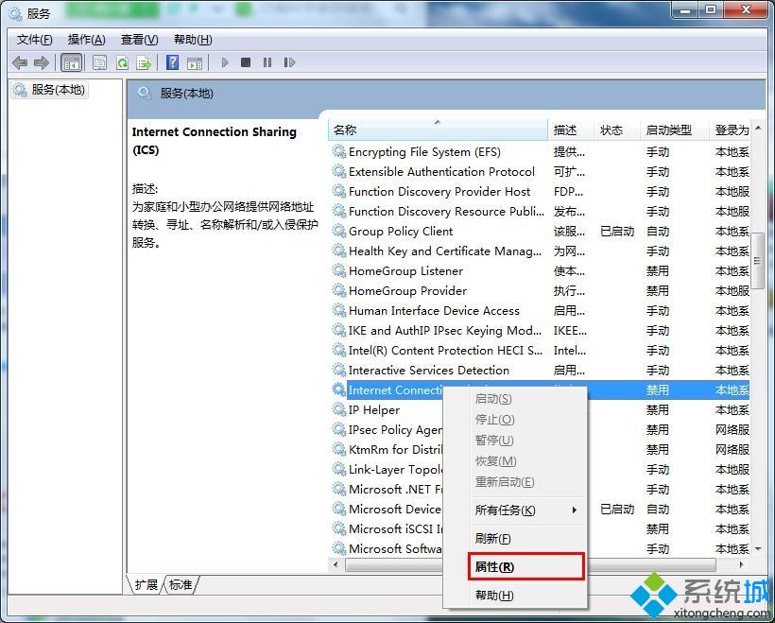
Task: Expand 所有任务(K) submenu arrow
Action: (575, 510)
